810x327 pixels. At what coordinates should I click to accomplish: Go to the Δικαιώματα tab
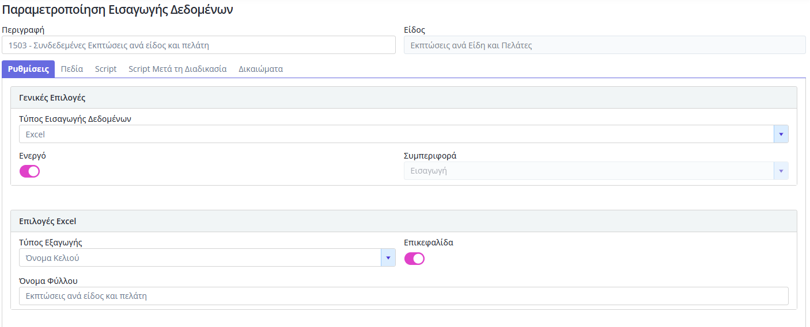click(x=260, y=69)
